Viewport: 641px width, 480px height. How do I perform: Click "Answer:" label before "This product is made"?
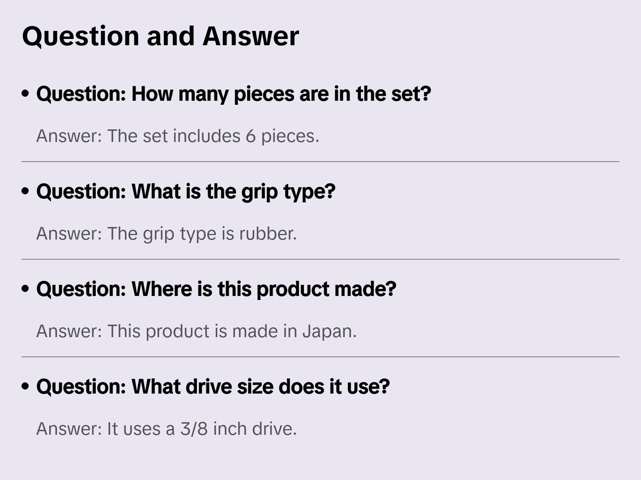(x=69, y=331)
